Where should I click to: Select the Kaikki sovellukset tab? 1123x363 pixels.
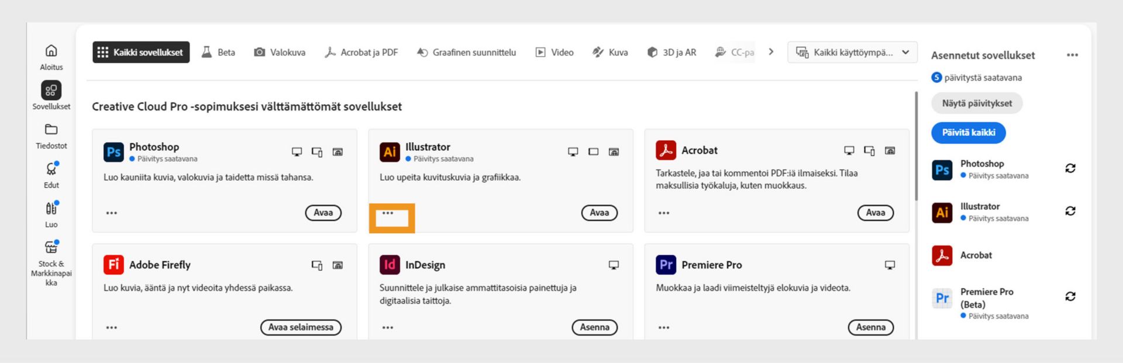(141, 52)
